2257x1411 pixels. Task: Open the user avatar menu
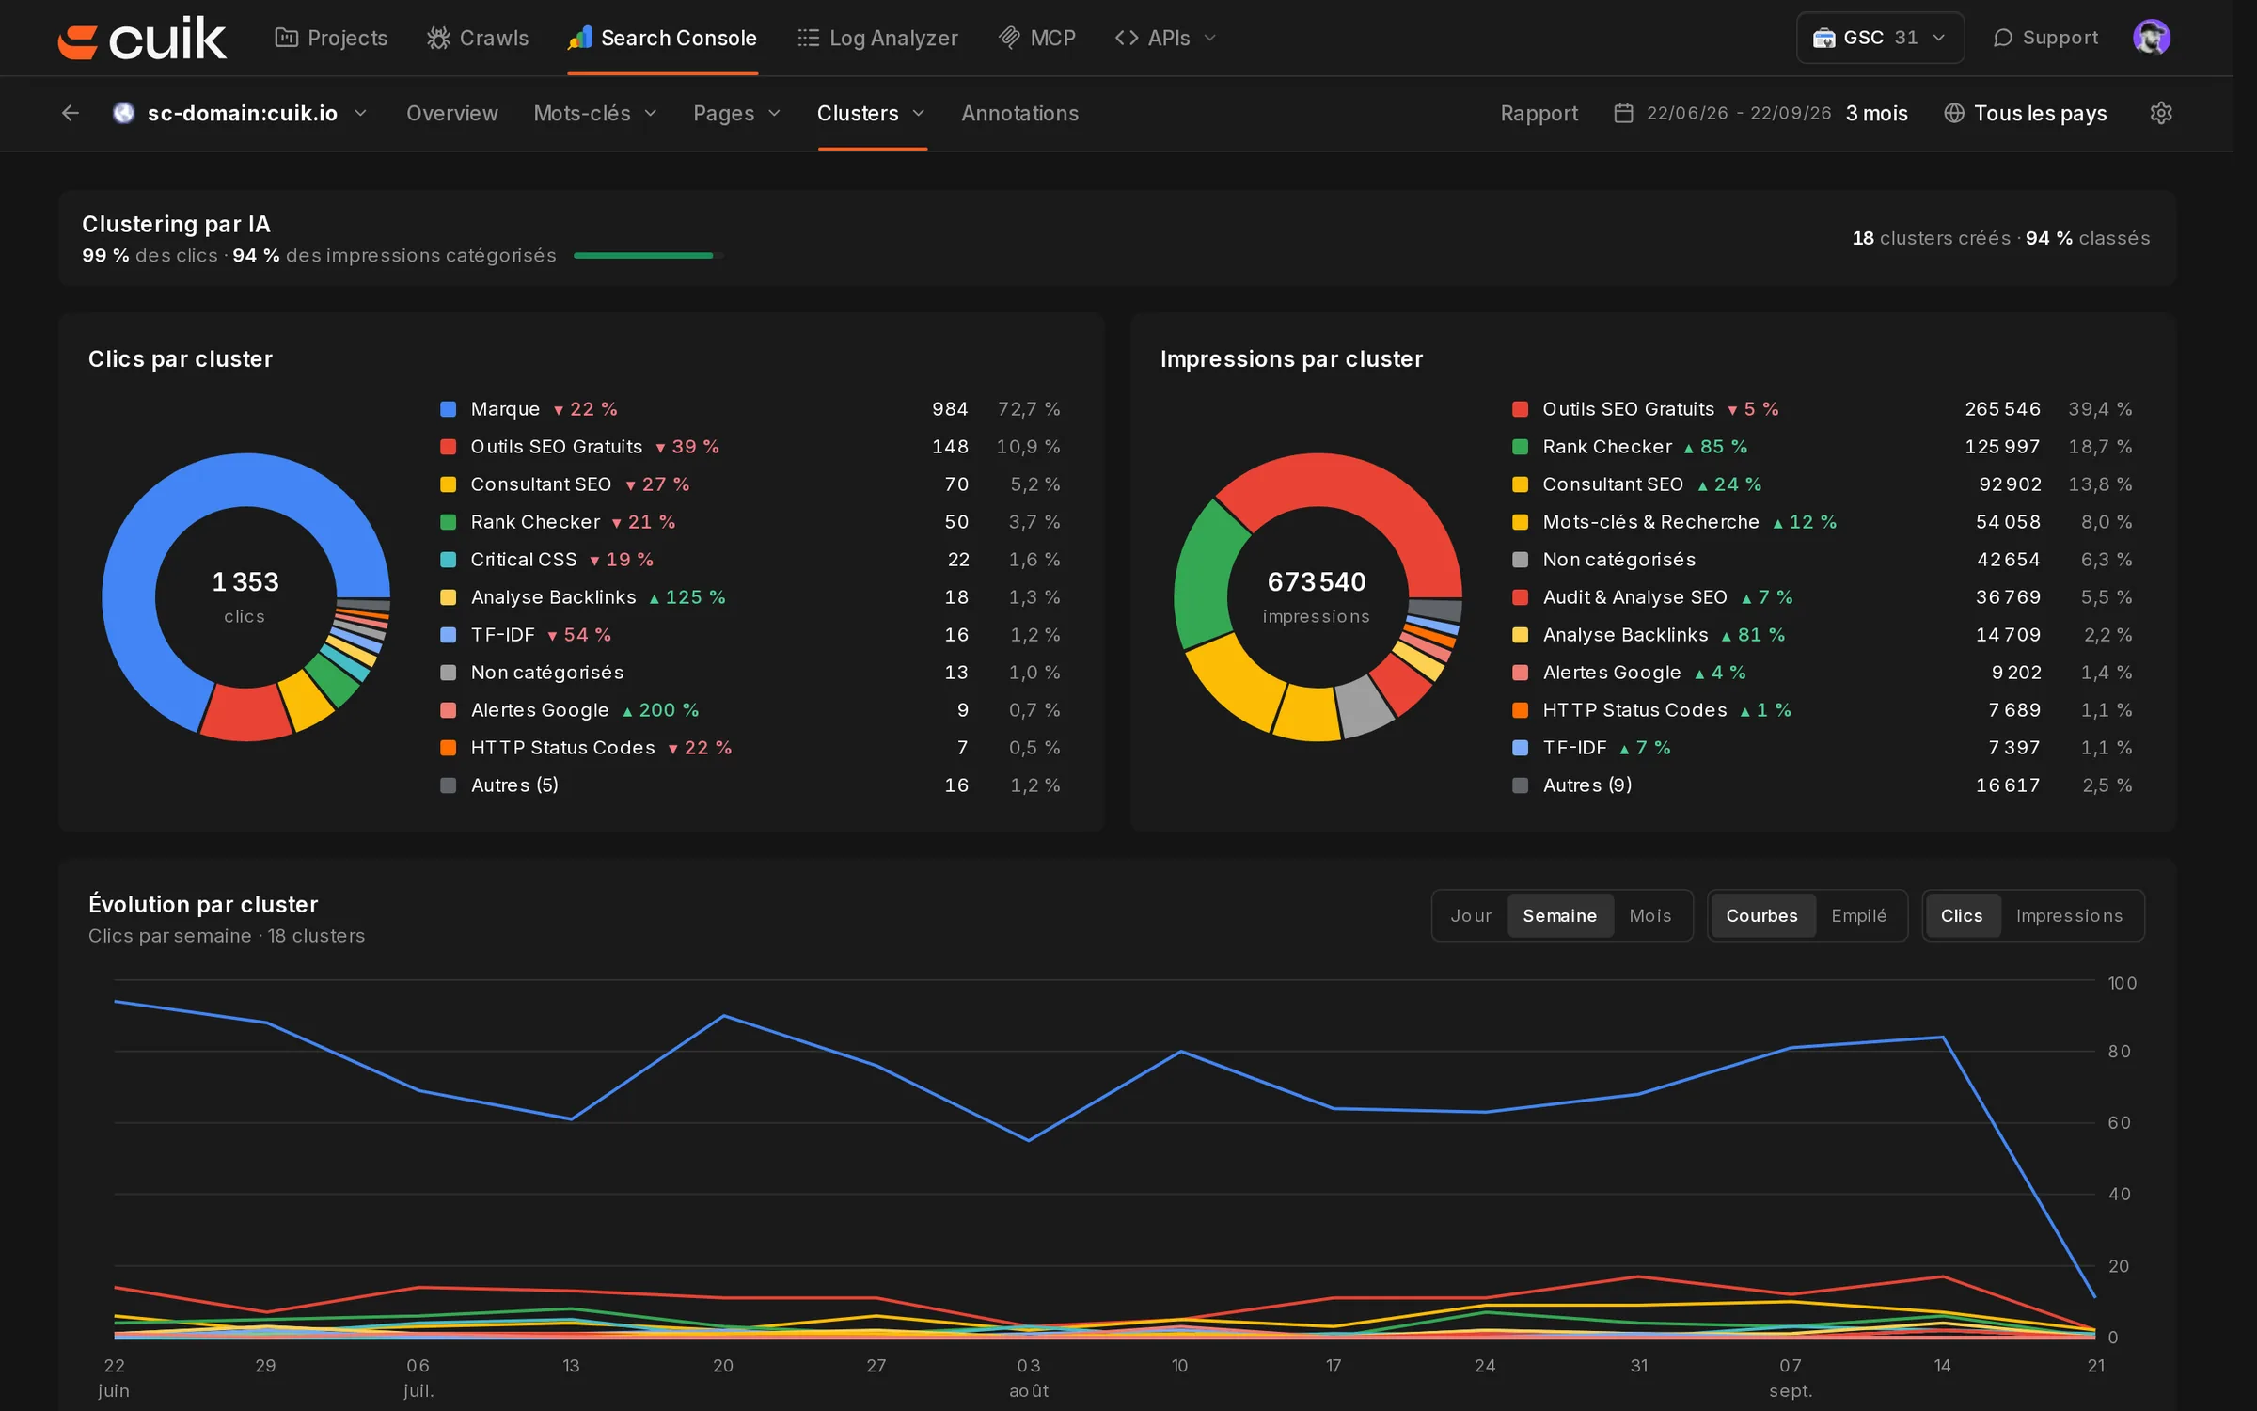(2152, 38)
